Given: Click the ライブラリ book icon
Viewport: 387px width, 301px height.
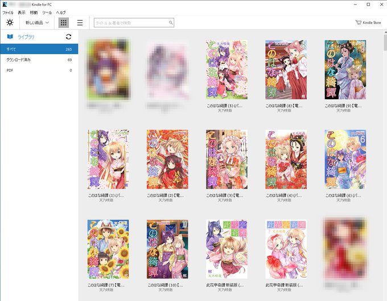Looking at the screenshot, I should [10, 37].
